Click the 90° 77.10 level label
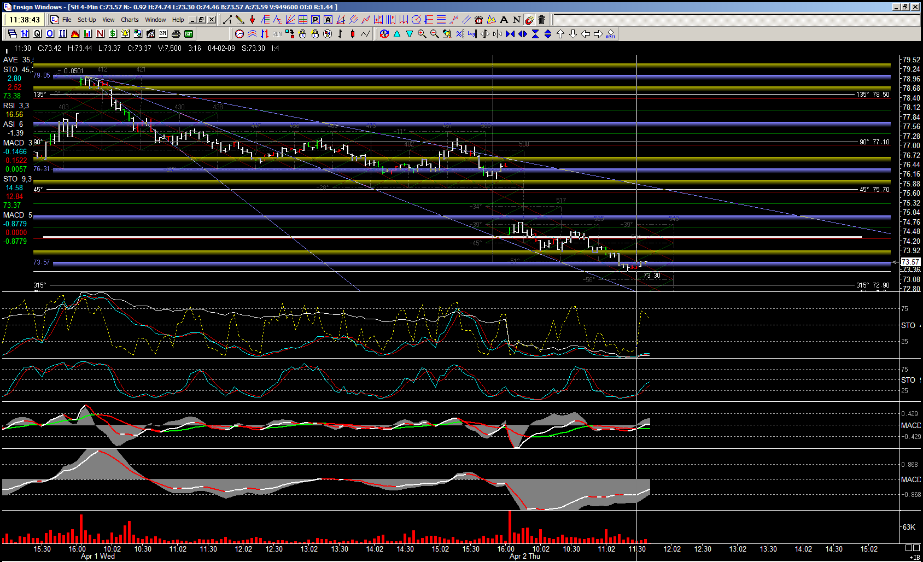The height and width of the screenshot is (562, 923). pyautogui.click(x=874, y=142)
